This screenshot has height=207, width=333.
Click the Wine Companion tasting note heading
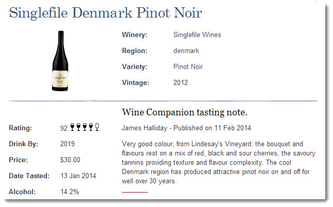click(x=185, y=112)
